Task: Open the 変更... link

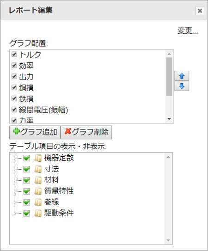Action: [x=188, y=31]
